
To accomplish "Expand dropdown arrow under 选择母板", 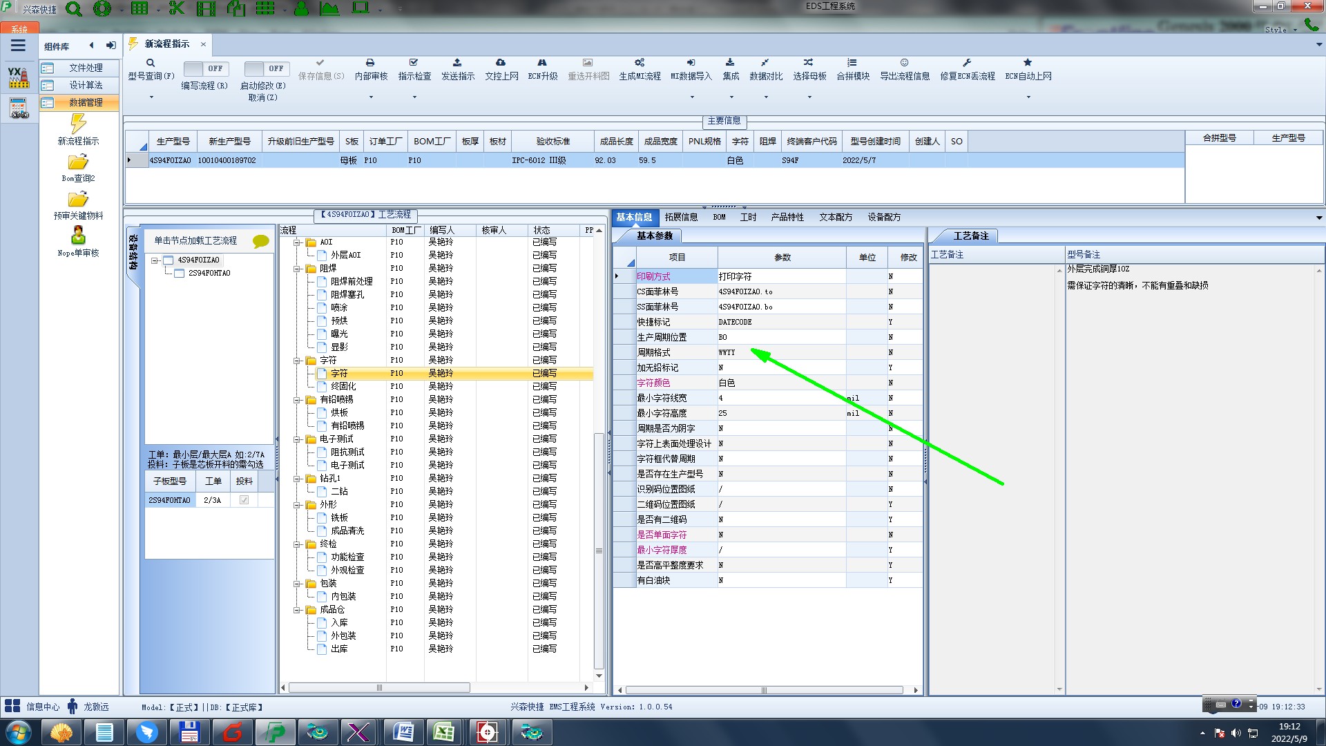I will (809, 97).
